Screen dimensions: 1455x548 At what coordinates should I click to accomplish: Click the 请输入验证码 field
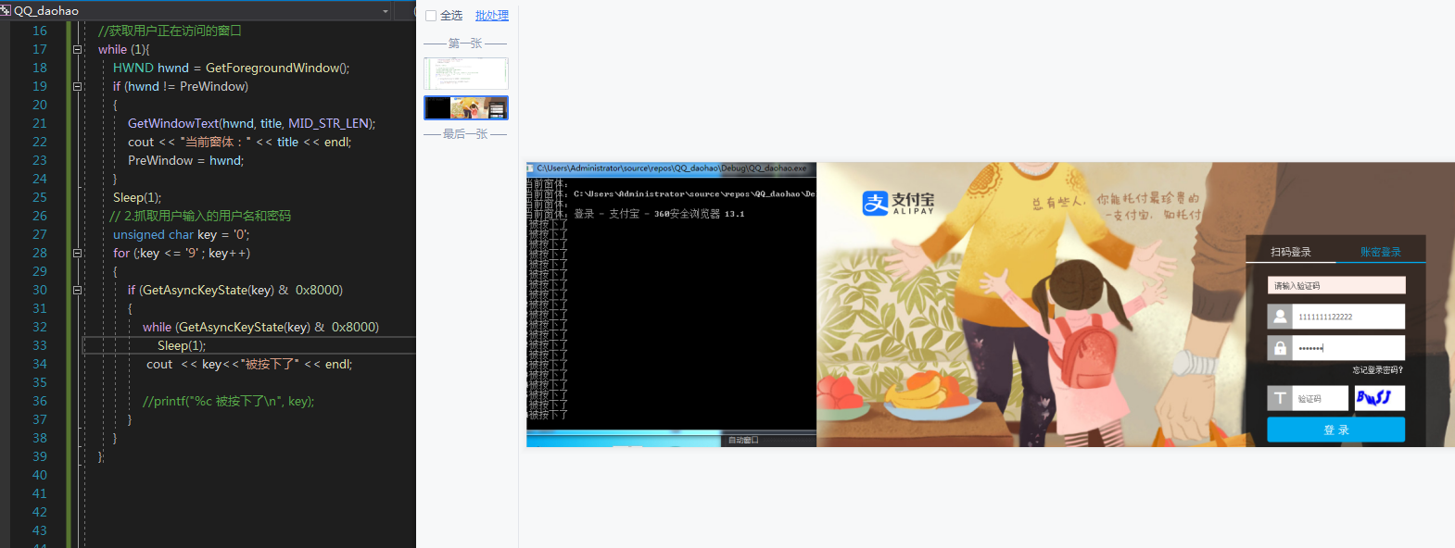click(x=1336, y=286)
